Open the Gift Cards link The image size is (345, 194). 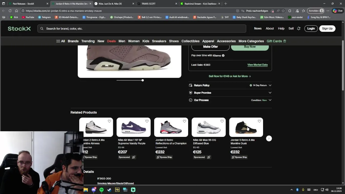tap(276, 41)
